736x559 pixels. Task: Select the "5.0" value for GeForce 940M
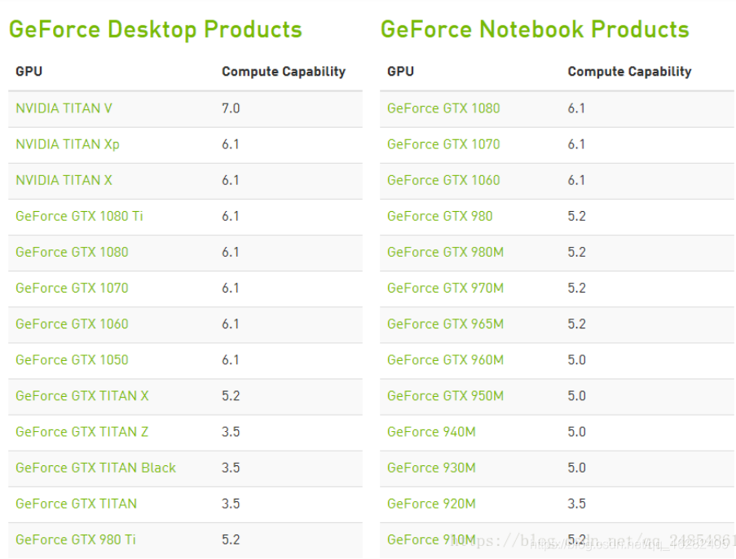tap(577, 432)
